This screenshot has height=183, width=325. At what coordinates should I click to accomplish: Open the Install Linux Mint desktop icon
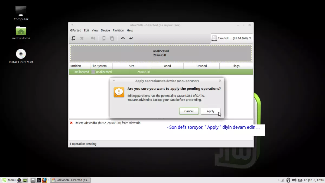click(21, 54)
